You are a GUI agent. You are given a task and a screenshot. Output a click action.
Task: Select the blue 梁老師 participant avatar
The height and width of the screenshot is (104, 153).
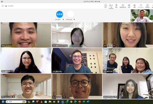pos(60,14)
